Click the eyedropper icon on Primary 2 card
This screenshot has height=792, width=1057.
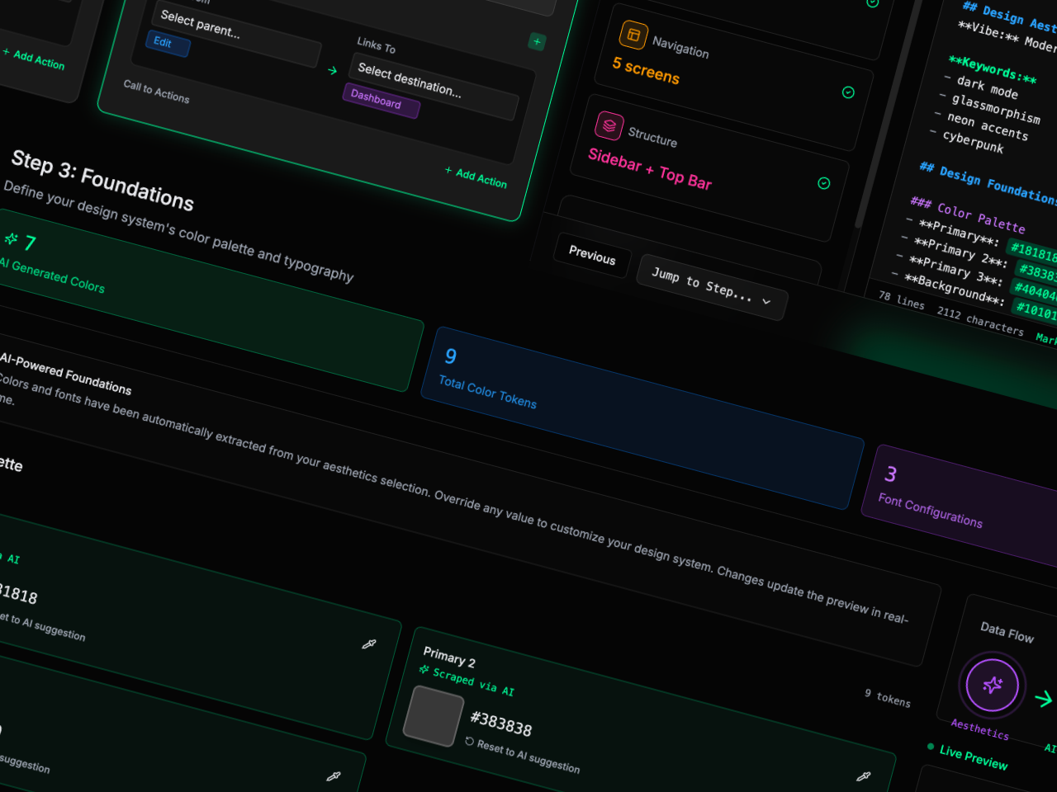click(x=863, y=776)
